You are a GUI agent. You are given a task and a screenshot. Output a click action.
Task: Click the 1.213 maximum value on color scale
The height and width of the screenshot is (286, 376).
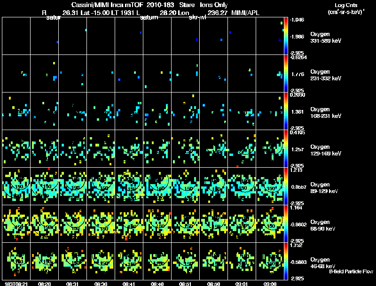296,170
